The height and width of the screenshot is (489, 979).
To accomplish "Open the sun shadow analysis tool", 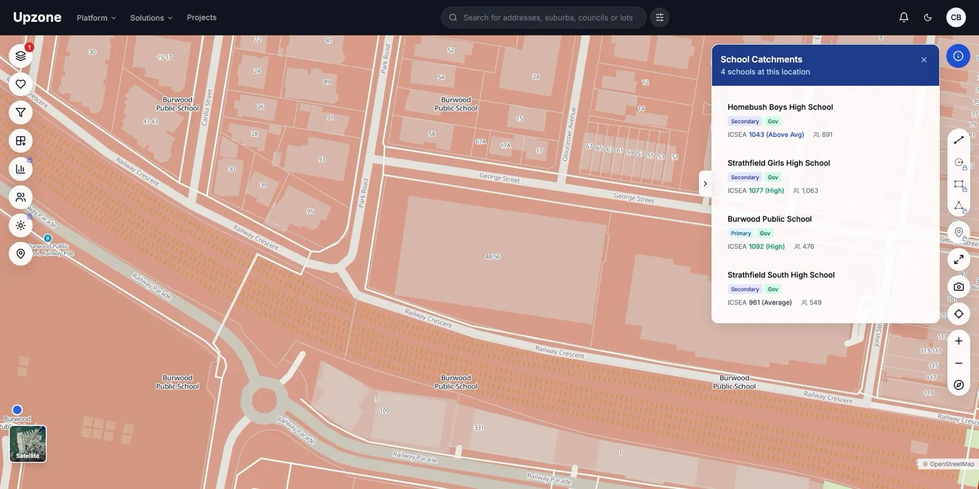I will 21,226.
